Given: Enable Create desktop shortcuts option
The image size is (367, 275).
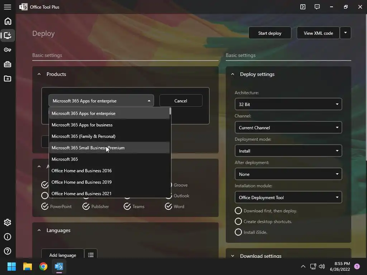Looking at the screenshot, I should coord(238,221).
